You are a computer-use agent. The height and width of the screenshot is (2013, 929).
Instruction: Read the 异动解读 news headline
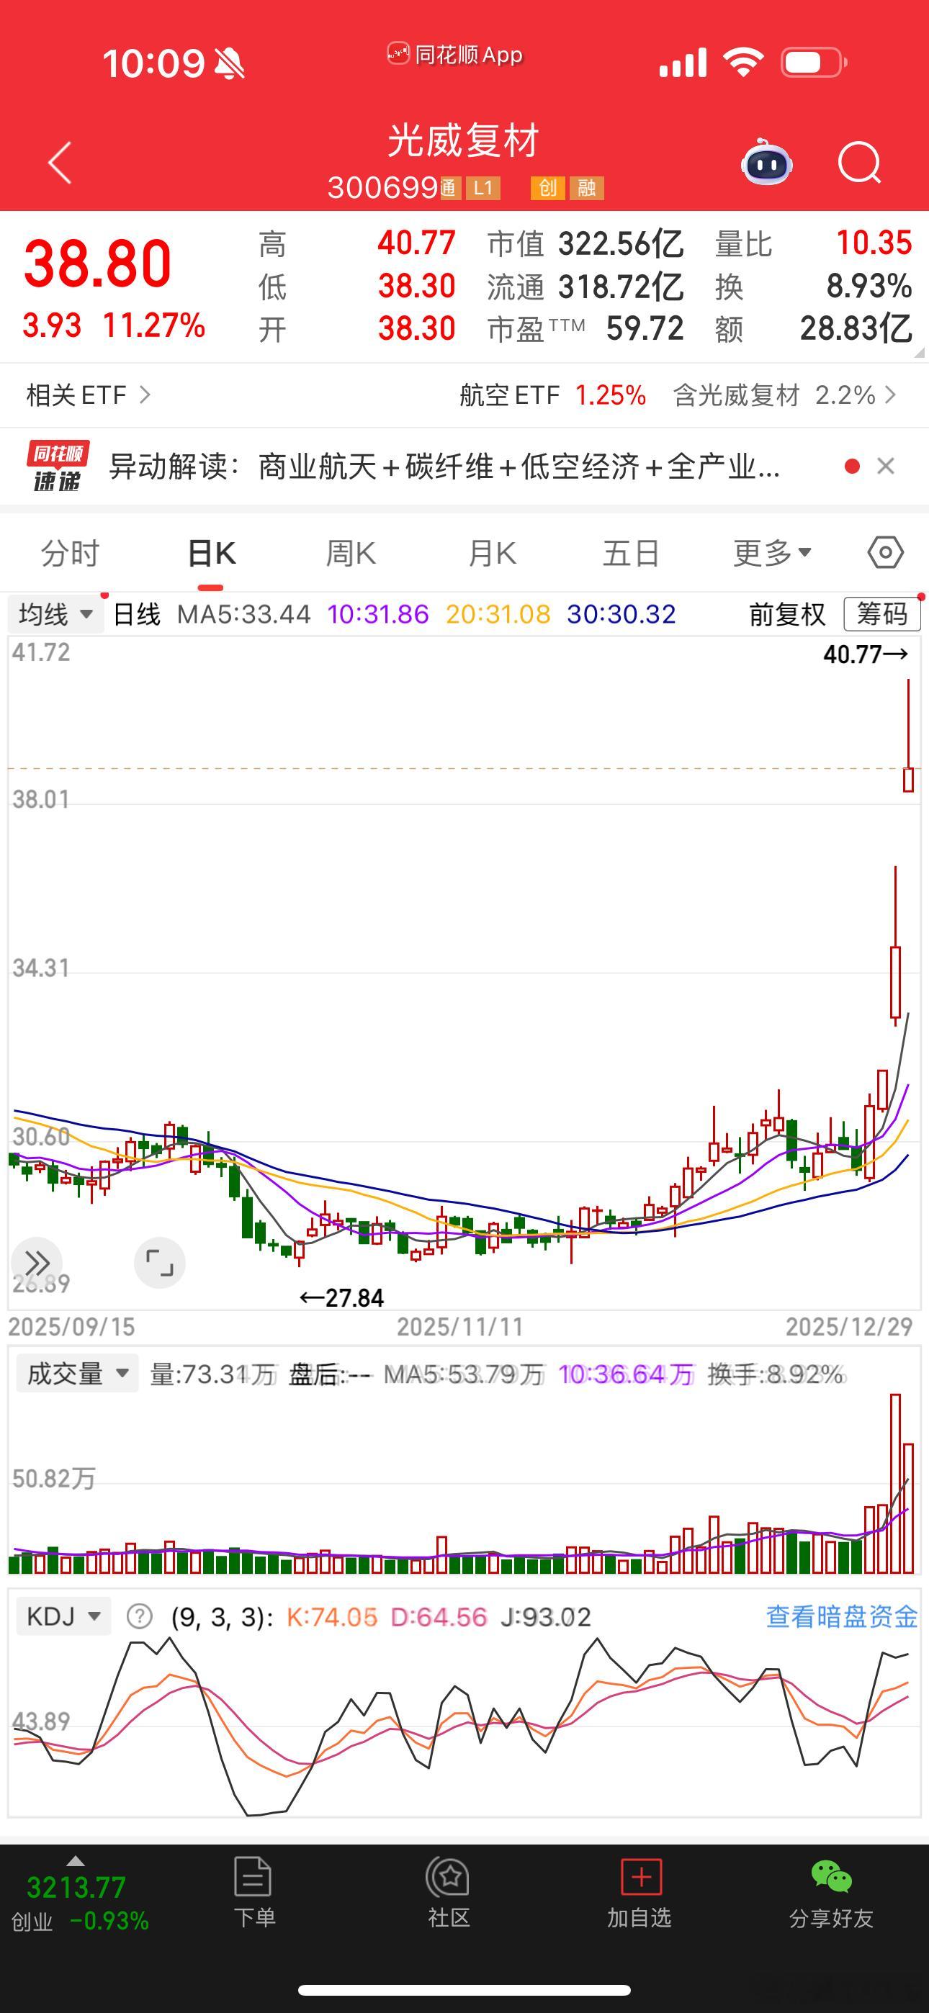[444, 467]
